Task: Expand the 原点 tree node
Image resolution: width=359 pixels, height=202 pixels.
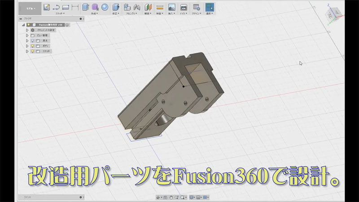Action: tap(27, 40)
